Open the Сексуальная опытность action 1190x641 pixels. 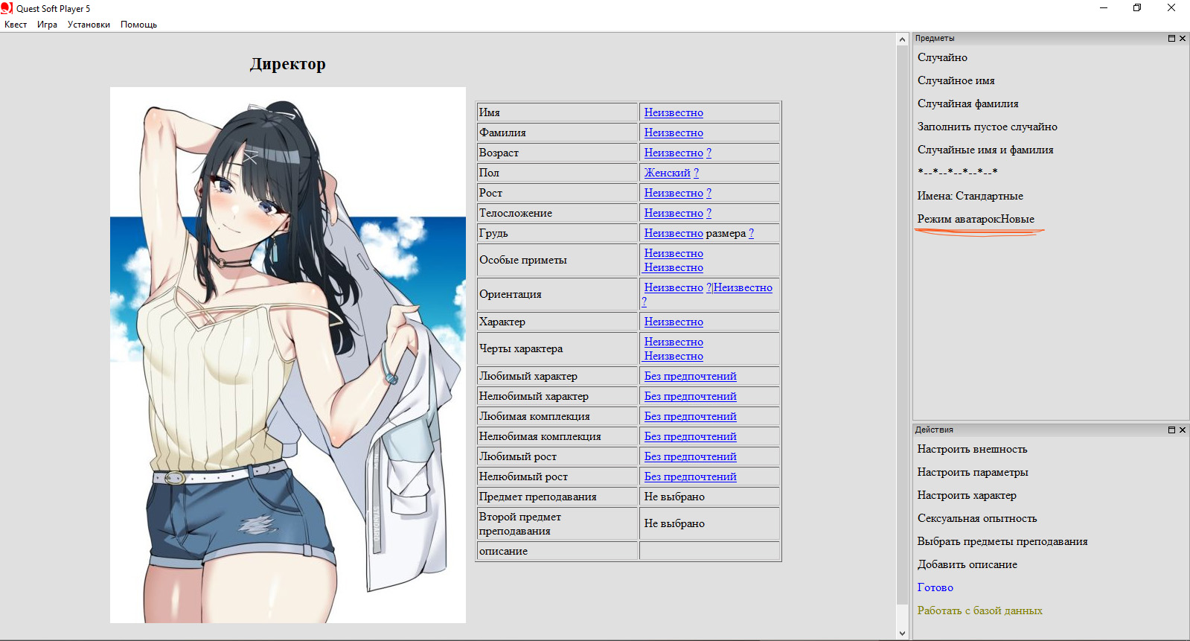point(977,518)
